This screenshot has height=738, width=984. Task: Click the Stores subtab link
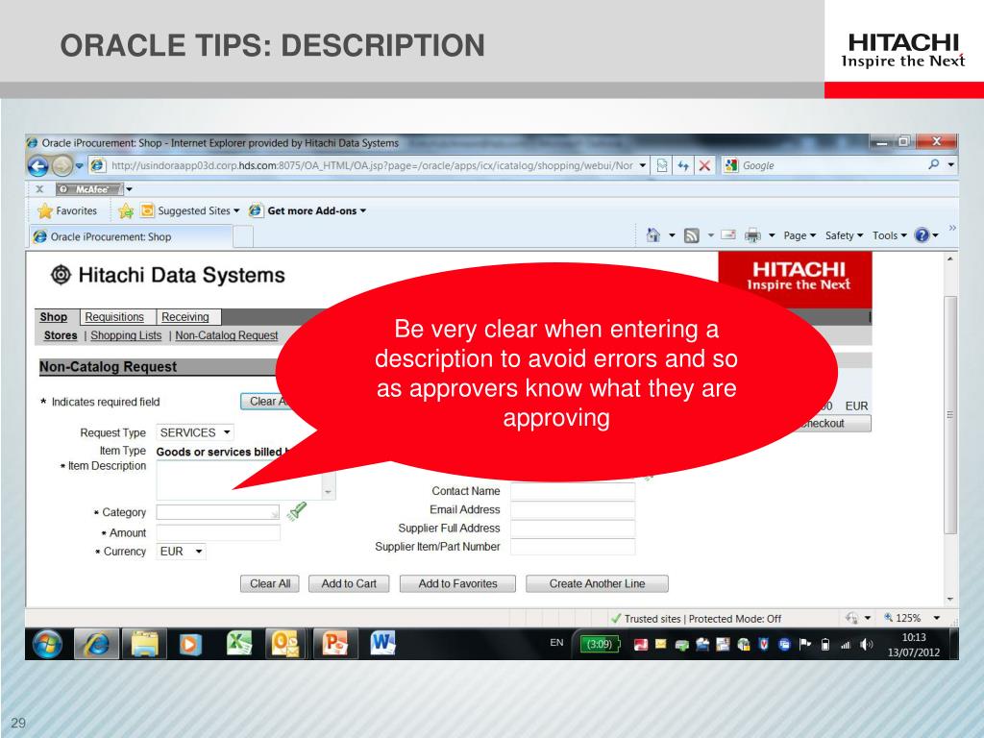[61, 335]
